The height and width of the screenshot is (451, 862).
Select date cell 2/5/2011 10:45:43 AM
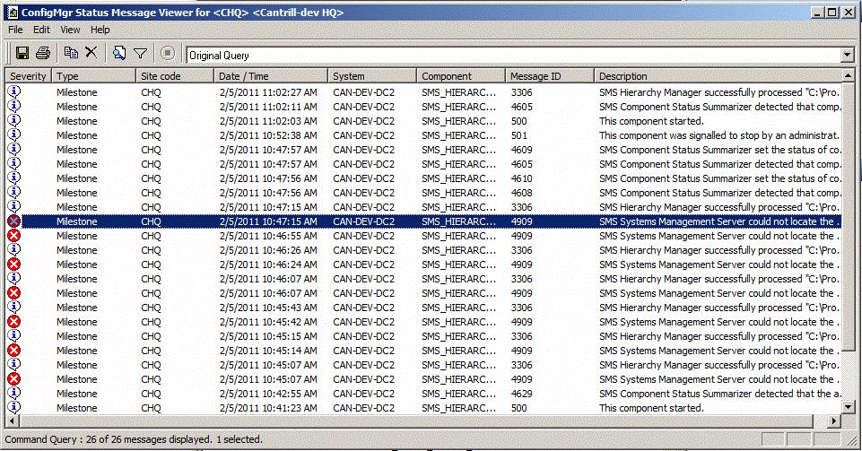[268, 307]
